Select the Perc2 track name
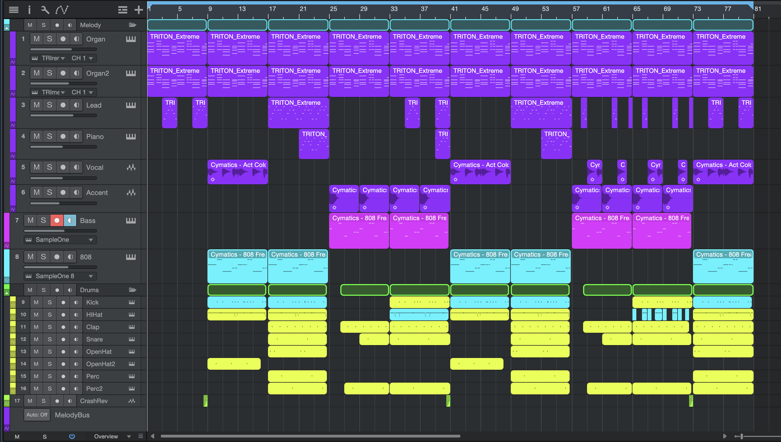781x442 pixels. 94,388
